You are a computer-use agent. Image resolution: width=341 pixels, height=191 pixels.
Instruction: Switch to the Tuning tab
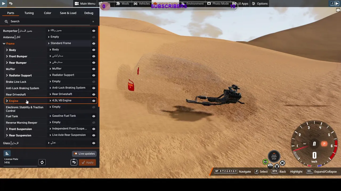coord(29,13)
